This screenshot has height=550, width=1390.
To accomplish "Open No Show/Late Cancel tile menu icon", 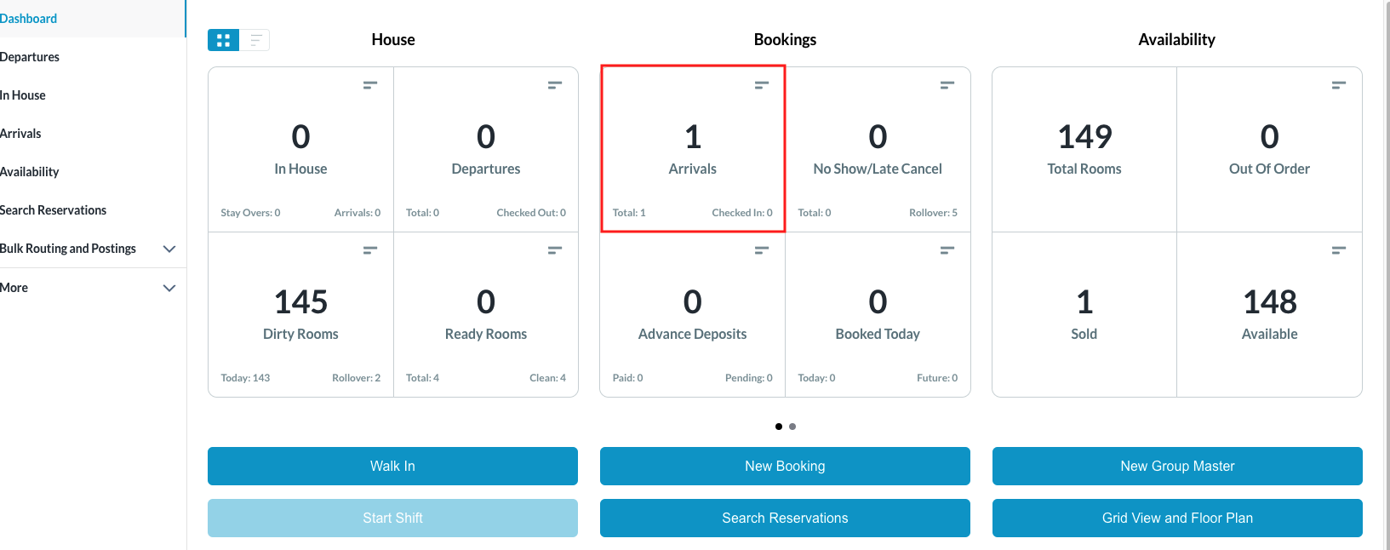I will pyautogui.click(x=947, y=85).
